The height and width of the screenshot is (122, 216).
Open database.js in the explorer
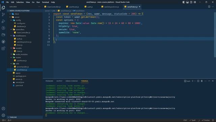(x=25, y=26)
